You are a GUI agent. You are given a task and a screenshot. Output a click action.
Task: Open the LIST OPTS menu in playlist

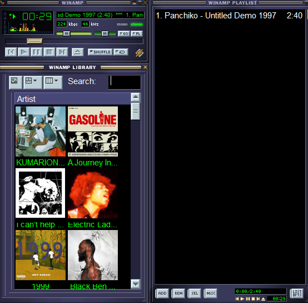297,293
